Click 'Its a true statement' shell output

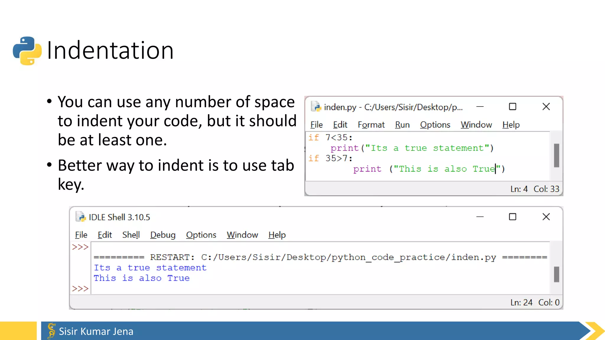coord(150,268)
